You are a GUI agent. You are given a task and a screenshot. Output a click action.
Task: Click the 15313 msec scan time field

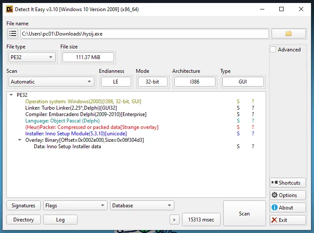[x=201, y=220]
